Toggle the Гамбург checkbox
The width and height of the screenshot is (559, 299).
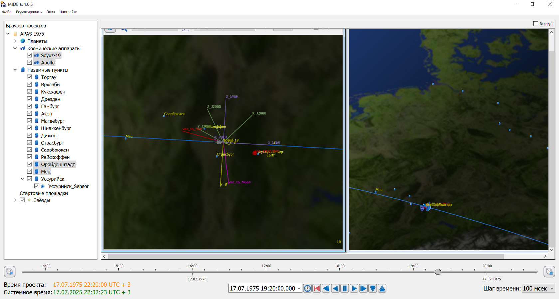click(29, 106)
